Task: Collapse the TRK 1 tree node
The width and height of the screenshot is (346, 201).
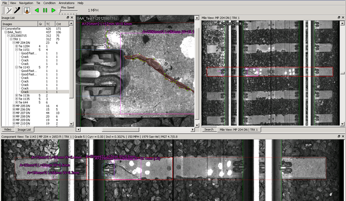Action: pos(11,39)
